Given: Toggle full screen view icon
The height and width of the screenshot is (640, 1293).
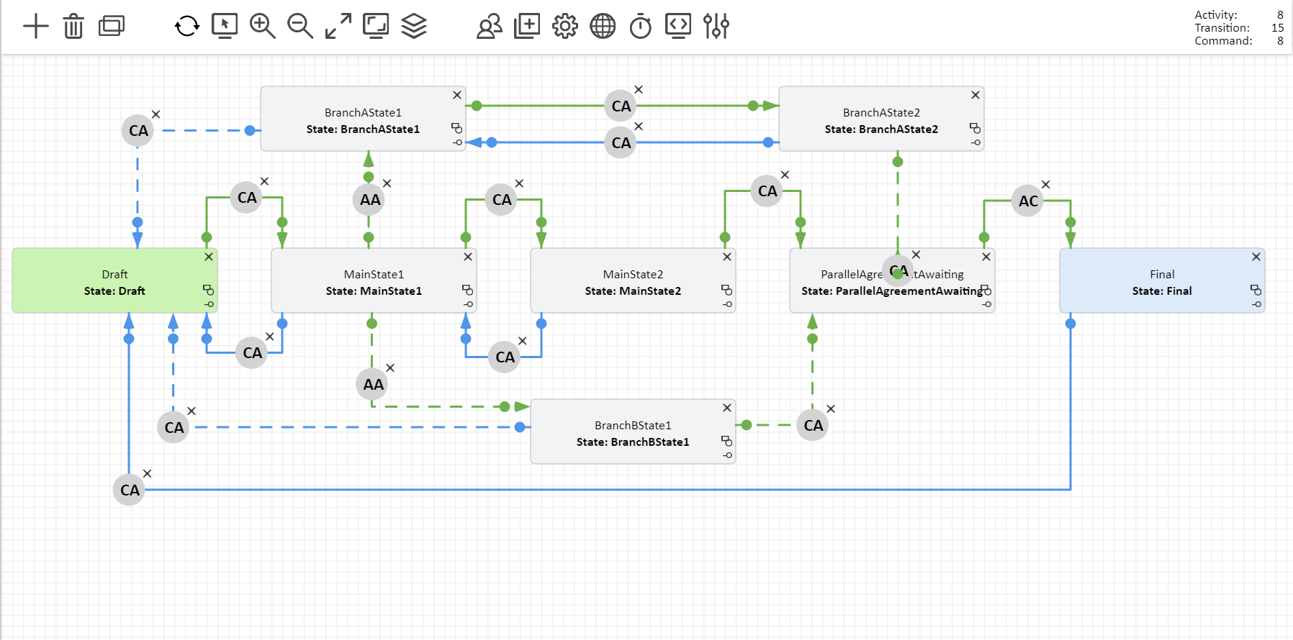Looking at the screenshot, I should pos(376,26).
